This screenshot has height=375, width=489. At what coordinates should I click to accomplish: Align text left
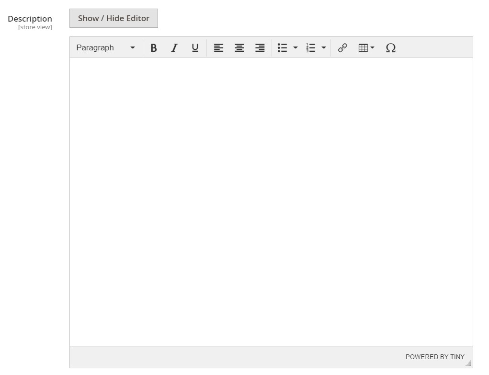[x=218, y=48]
